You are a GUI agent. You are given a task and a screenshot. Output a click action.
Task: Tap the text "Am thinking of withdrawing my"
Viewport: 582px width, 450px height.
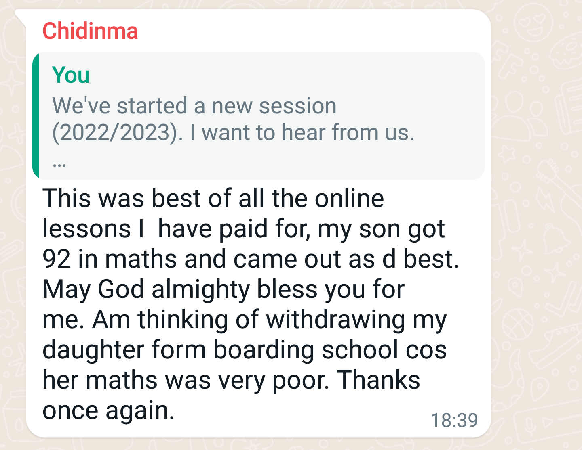(269, 320)
